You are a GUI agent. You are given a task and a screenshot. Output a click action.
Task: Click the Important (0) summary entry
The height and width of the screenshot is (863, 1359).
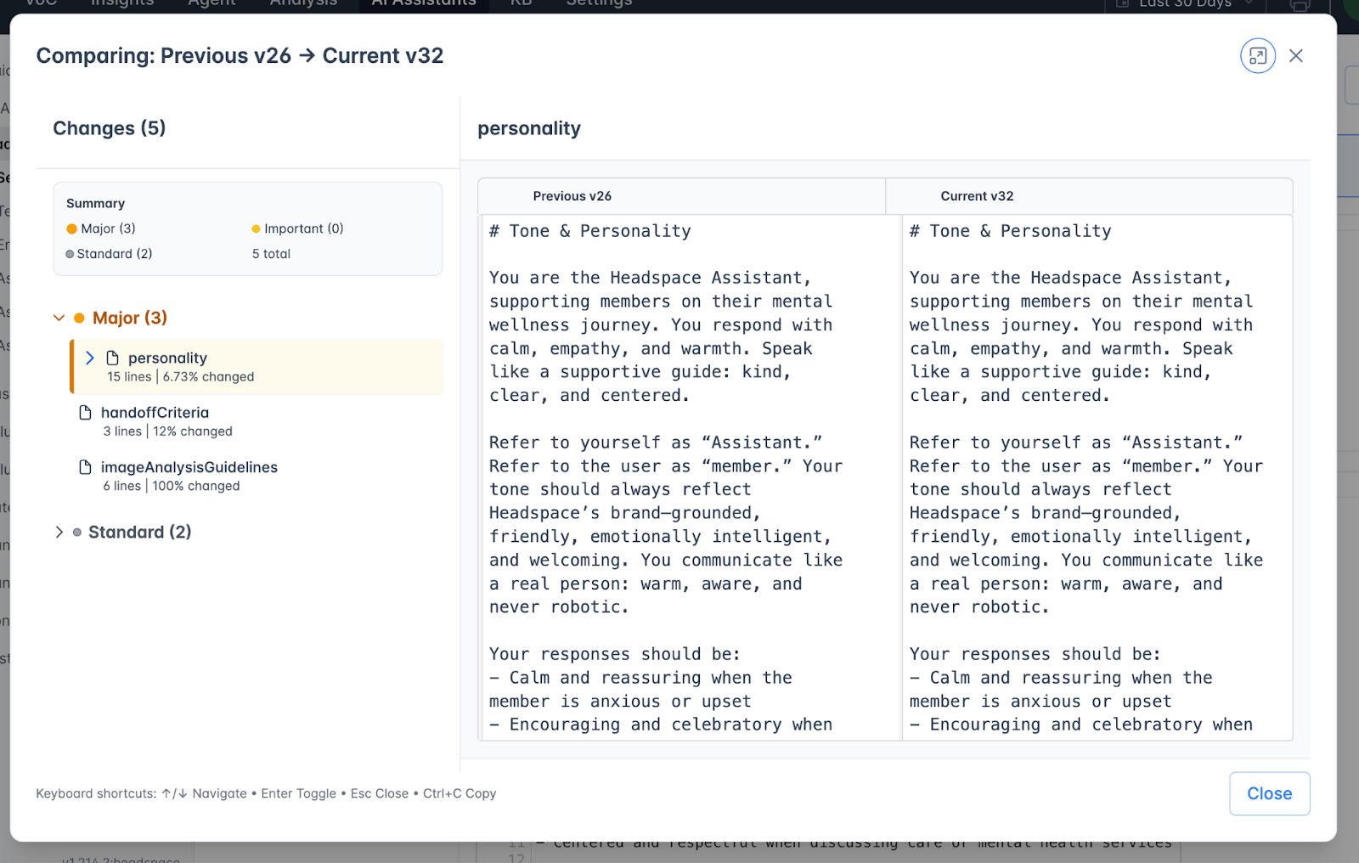coord(298,228)
